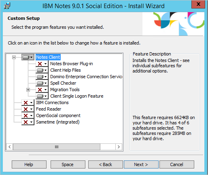Open the Feed Reader feature icon dropdown
Image resolution: width=208 pixels, height=175 pixels.
click(28, 109)
